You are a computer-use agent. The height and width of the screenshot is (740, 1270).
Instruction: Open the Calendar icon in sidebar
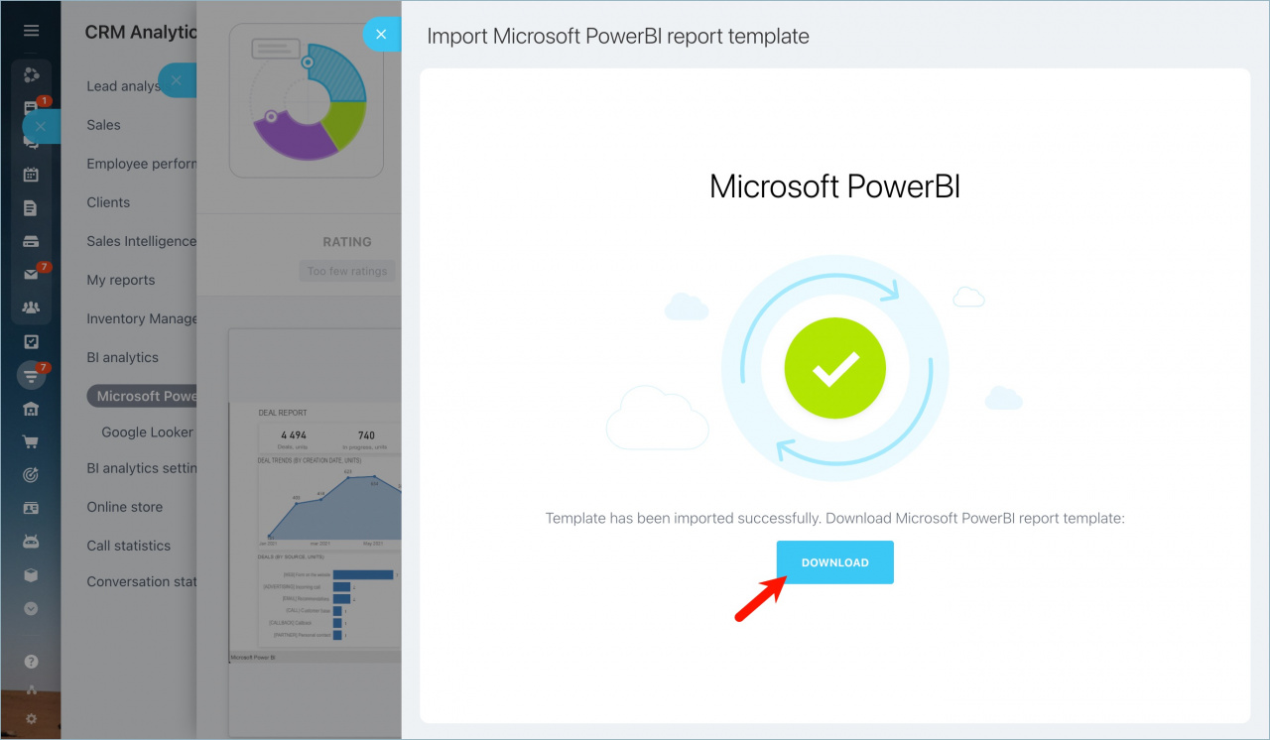pos(31,177)
